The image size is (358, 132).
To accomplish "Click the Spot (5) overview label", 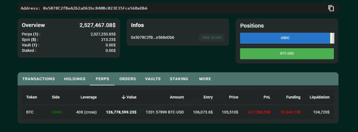I will 30,40.
